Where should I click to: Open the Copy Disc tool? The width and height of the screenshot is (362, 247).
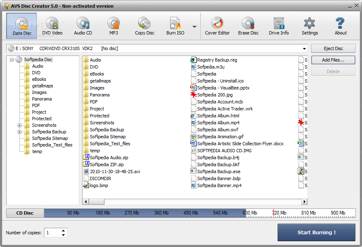tap(145, 26)
